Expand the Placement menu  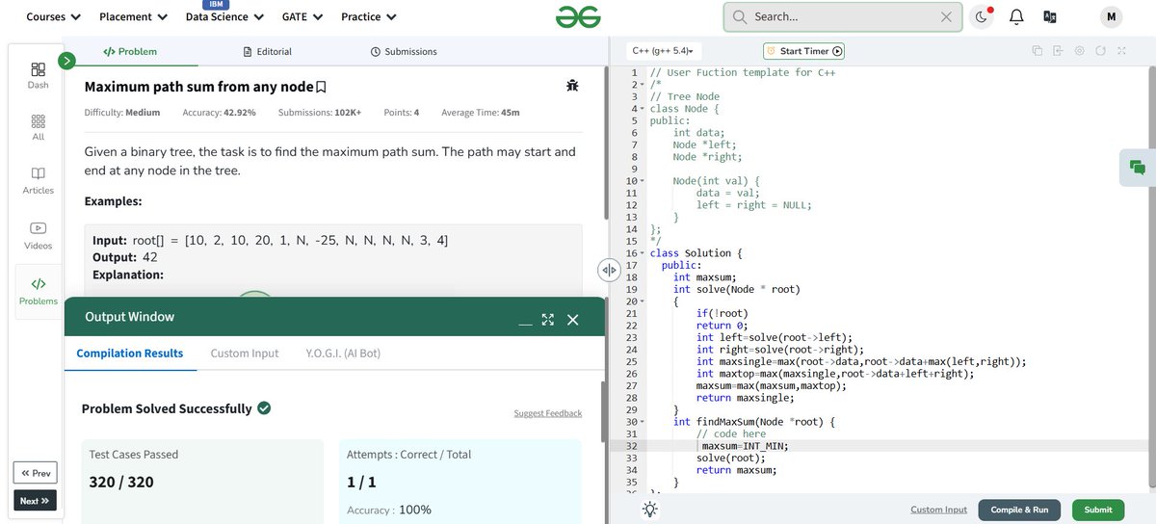(x=134, y=16)
